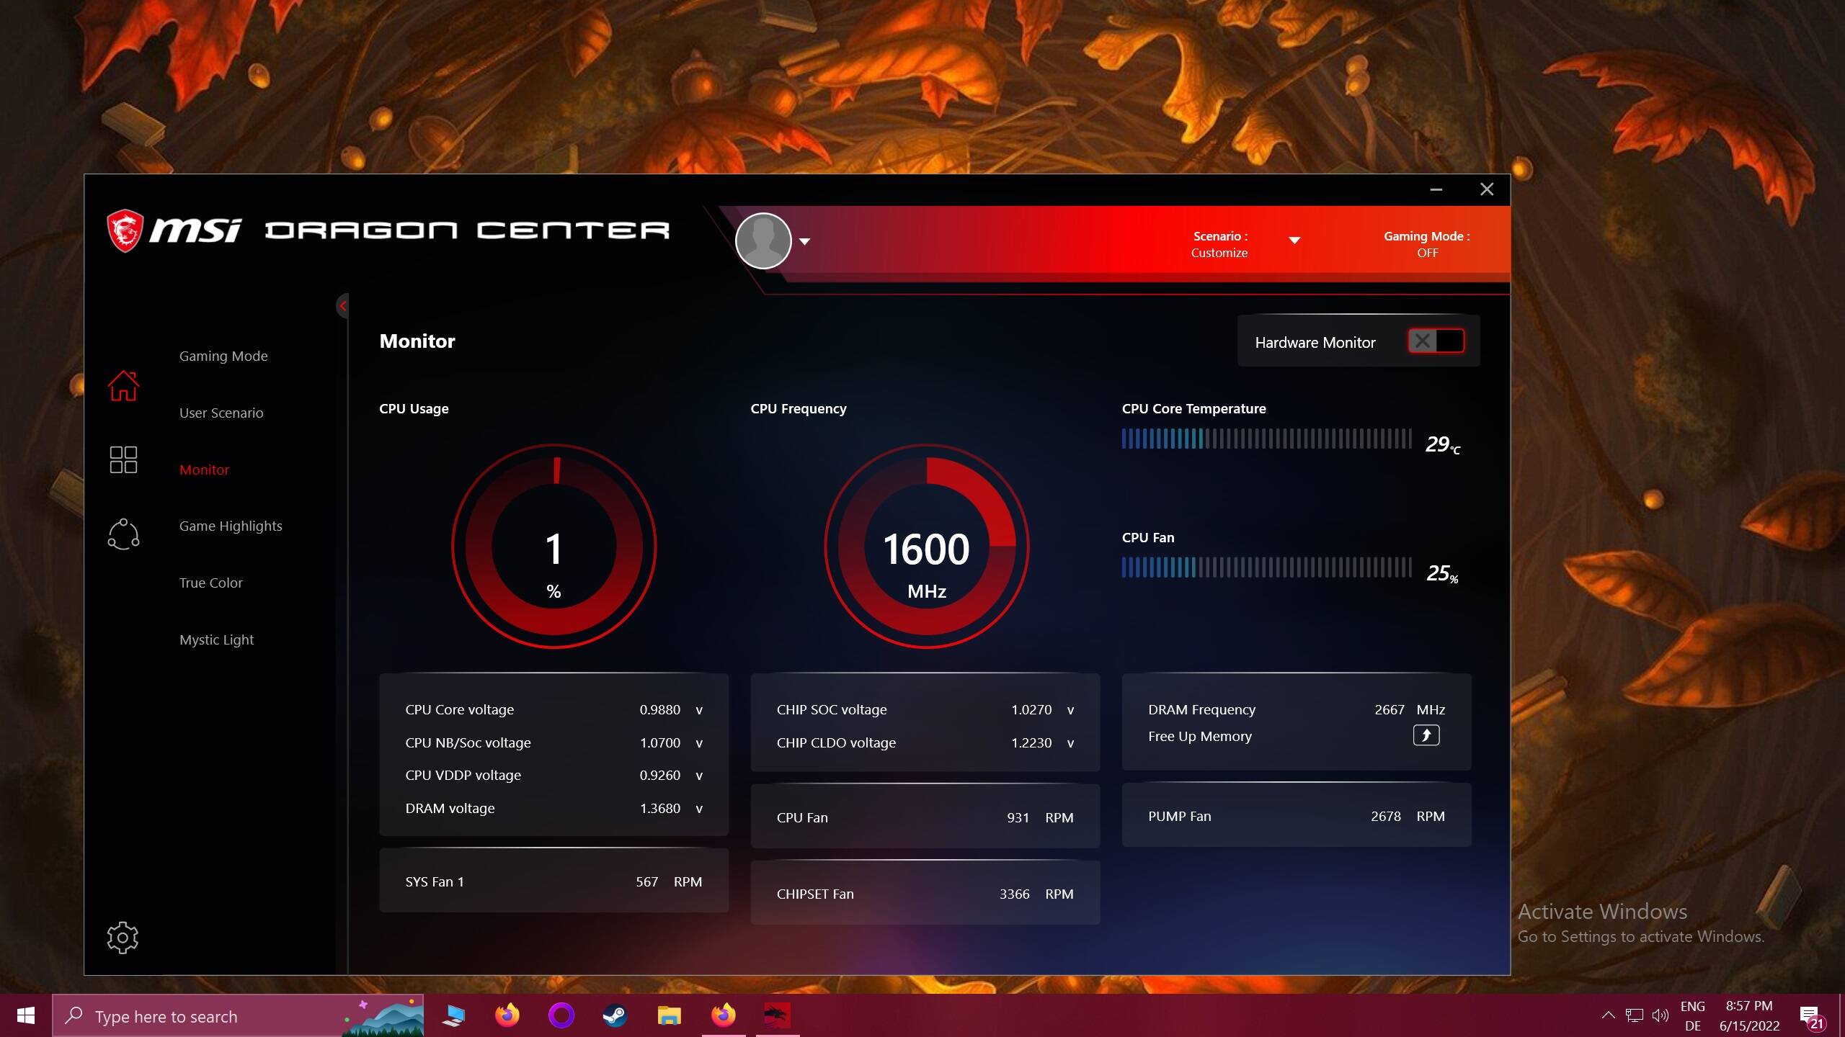Click the ENG DE language indicator
This screenshot has height=1037, width=1845.
coord(1693,1015)
